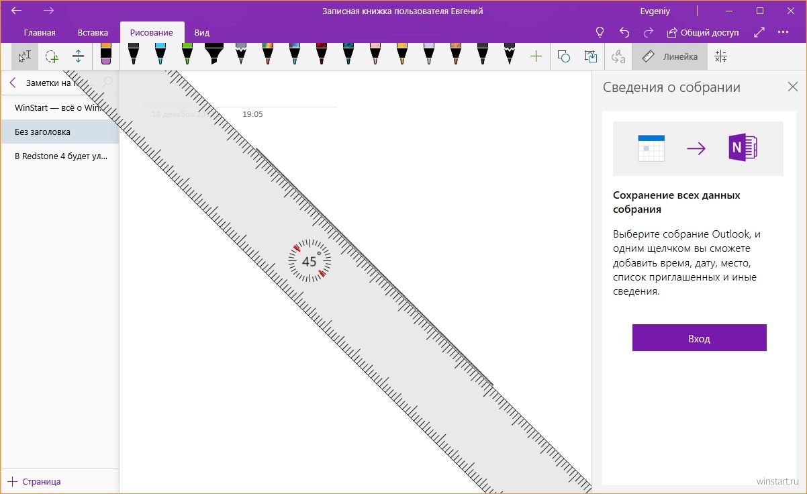Toggle the Линейка ruler button

pyautogui.click(x=669, y=56)
